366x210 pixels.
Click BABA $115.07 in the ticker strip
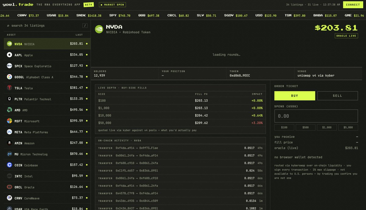click(325, 15)
